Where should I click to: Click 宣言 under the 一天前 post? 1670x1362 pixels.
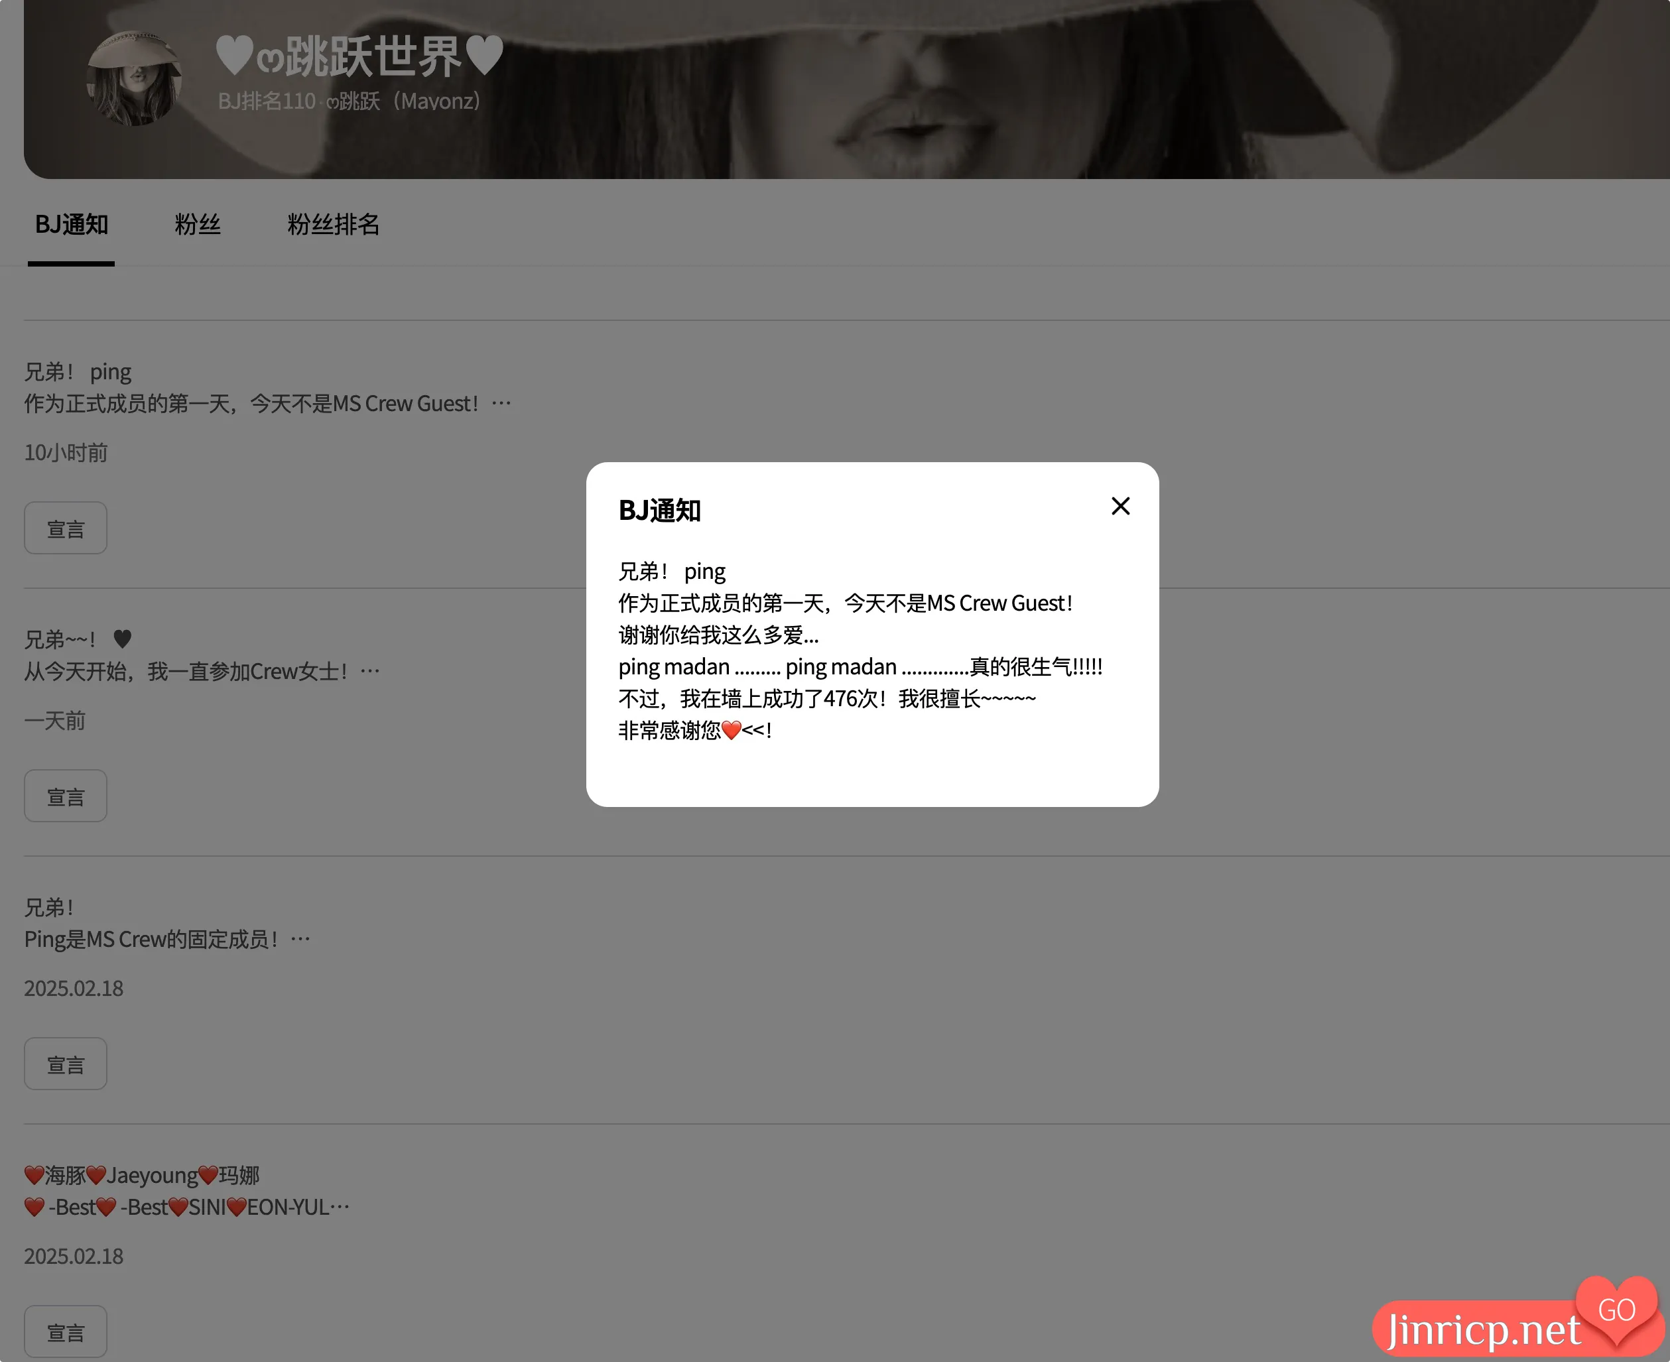pyautogui.click(x=65, y=796)
